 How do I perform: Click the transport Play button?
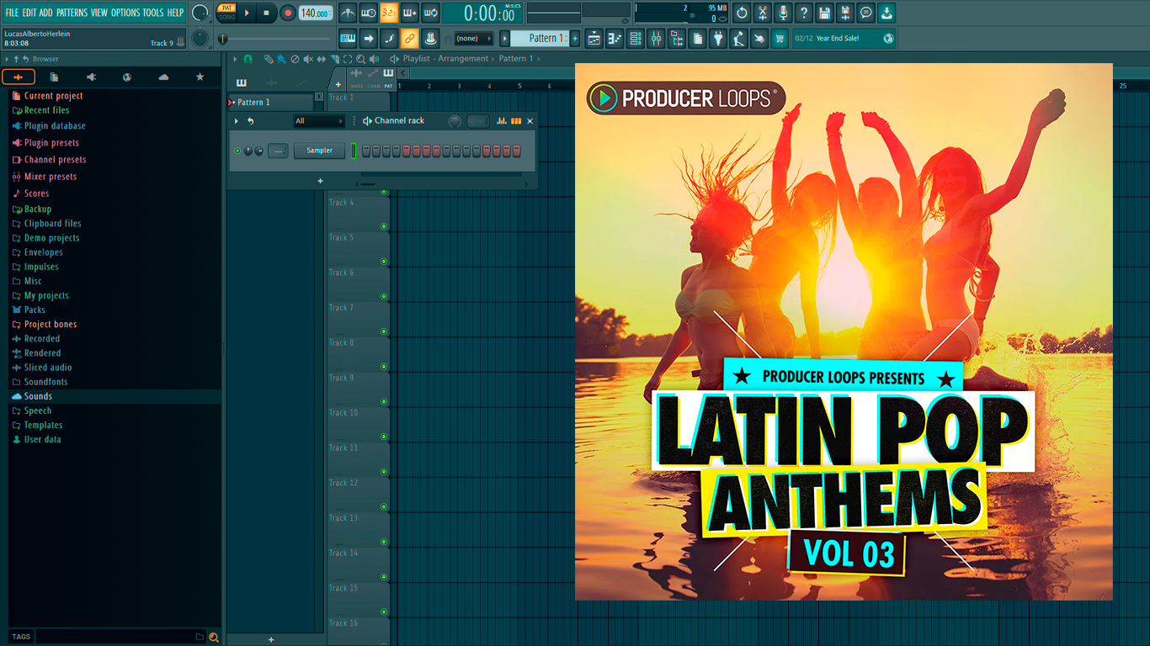[247, 13]
